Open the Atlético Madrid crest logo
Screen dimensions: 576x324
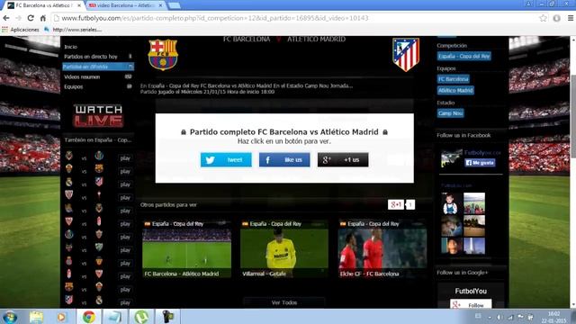(x=406, y=54)
